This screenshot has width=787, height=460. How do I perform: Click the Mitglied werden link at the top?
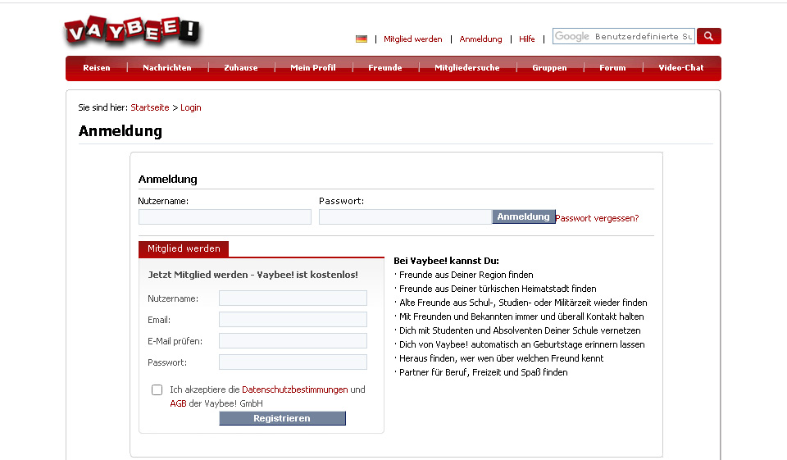click(x=413, y=39)
